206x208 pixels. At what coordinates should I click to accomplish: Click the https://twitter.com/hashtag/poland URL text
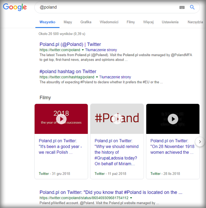coord(67,77)
